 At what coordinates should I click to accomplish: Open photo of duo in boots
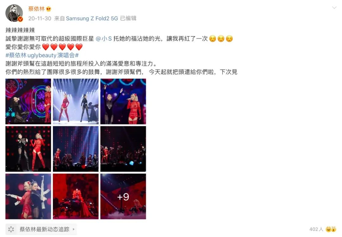click(28, 149)
